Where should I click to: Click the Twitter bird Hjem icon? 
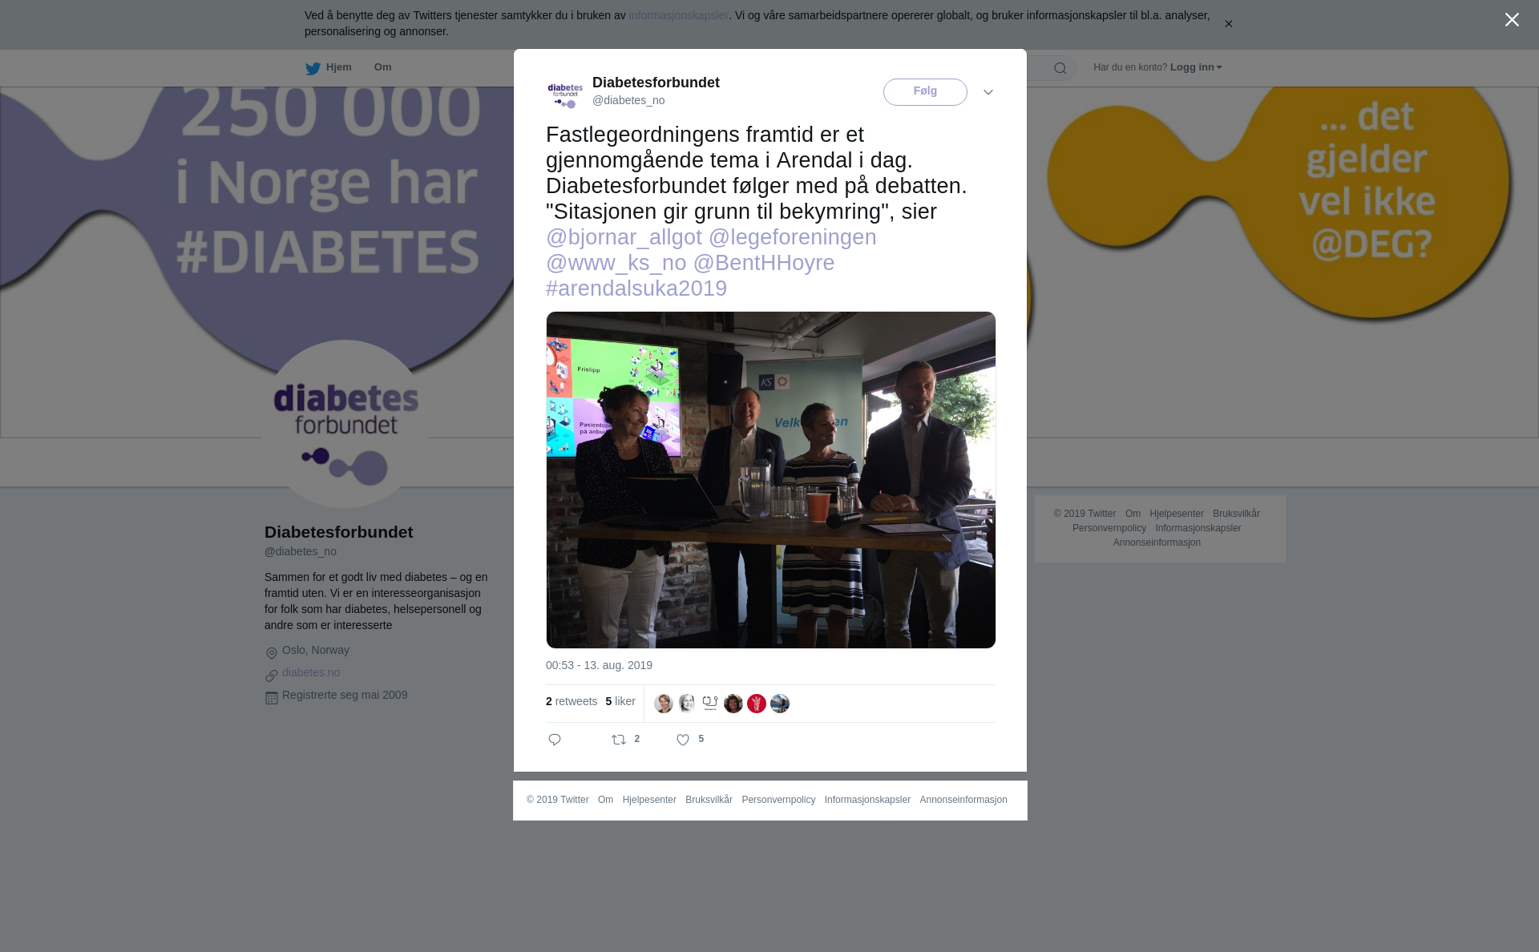[x=313, y=68]
